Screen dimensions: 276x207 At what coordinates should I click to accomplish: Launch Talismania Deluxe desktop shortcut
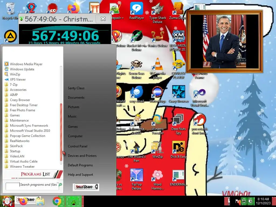click(x=137, y=124)
